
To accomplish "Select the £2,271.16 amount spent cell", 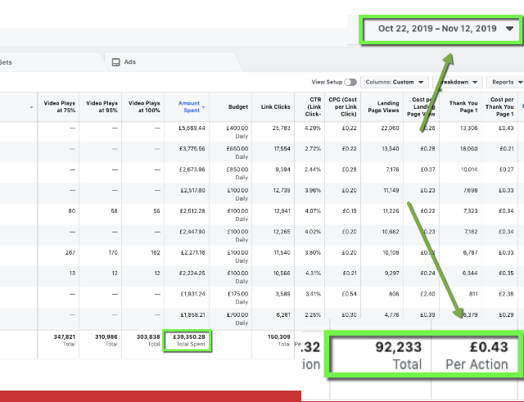I will (x=192, y=253).
